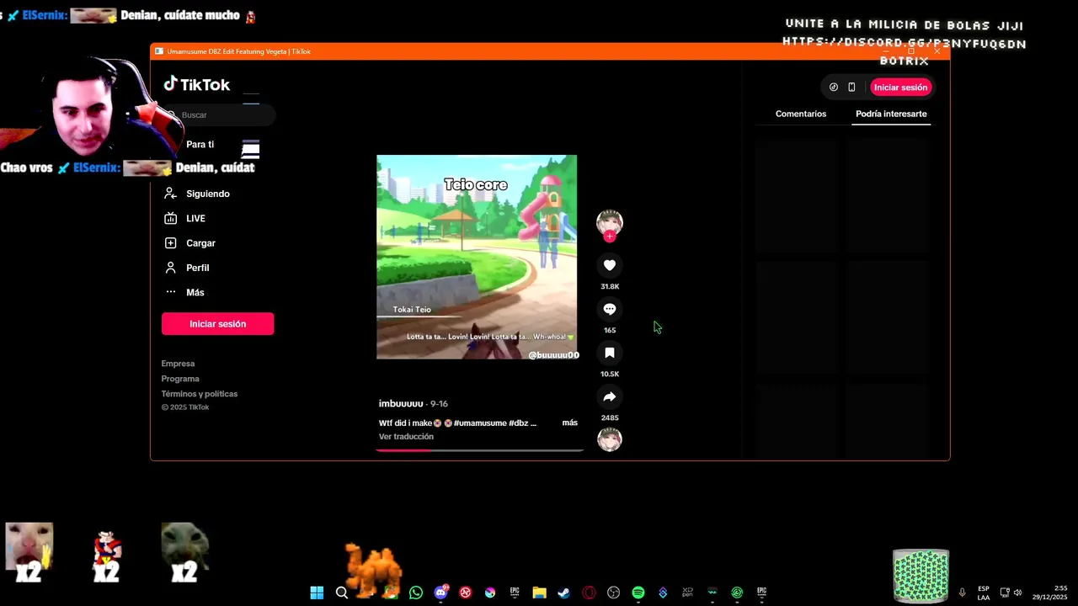The width and height of the screenshot is (1078, 606).
Task: Click the 165 comments count
Action: point(610,330)
